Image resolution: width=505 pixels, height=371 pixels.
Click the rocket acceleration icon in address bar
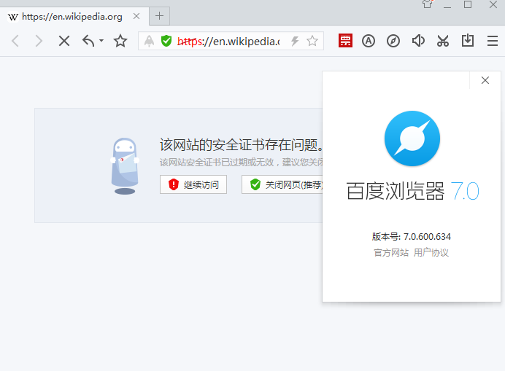(x=149, y=42)
